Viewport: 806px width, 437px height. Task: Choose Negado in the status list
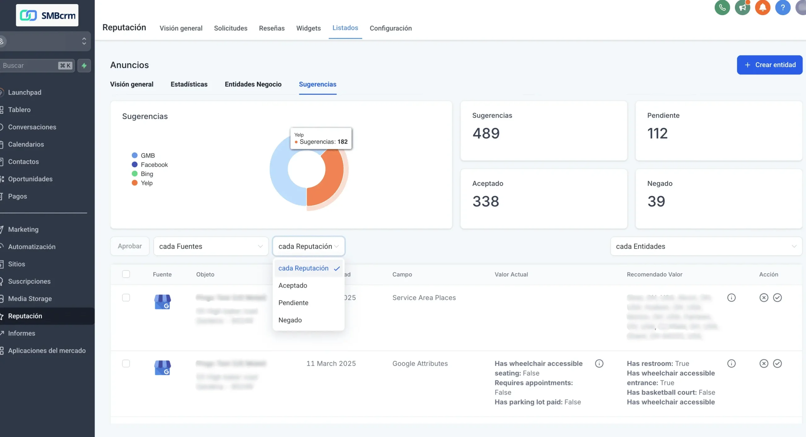(309, 320)
